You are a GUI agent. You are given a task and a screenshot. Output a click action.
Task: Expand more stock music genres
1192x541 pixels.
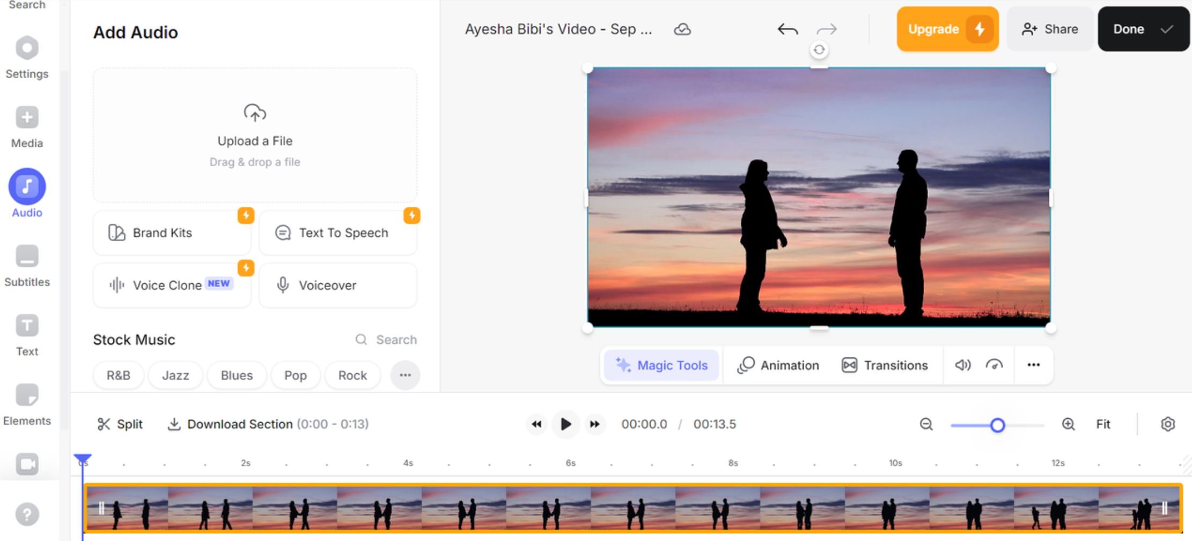tap(405, 375)
